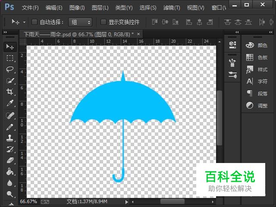
Task: Select the Move tool in the toolbox
Action: click(10, 47)
